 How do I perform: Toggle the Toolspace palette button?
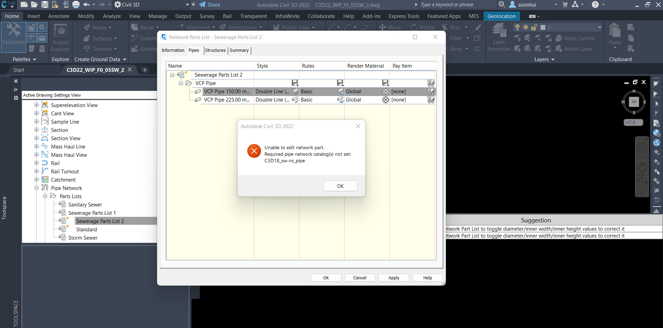(13, 37)
